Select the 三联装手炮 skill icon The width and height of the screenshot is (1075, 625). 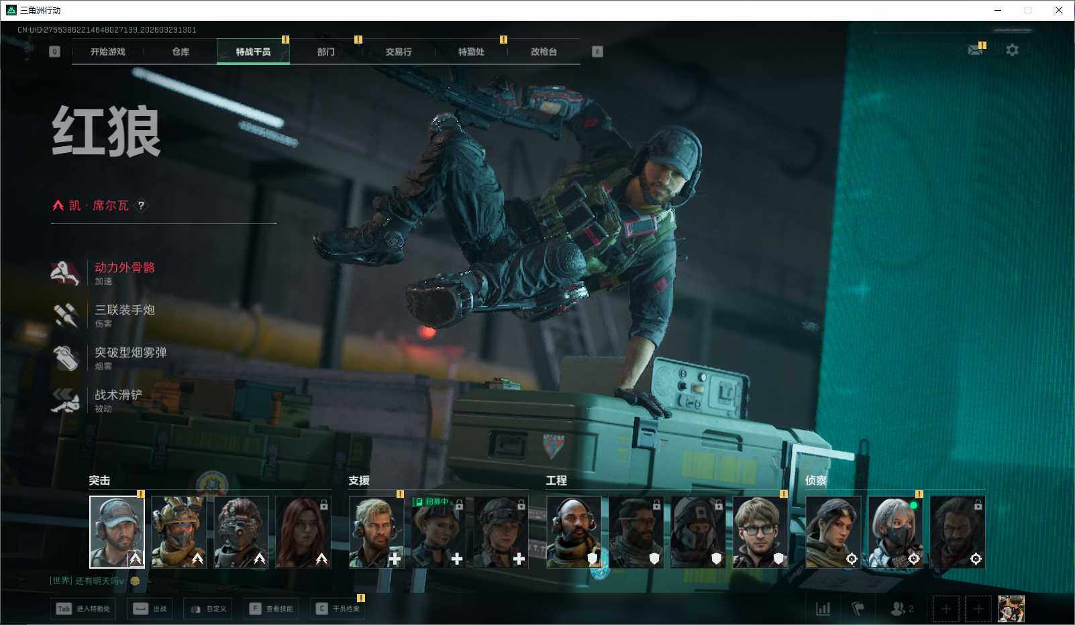coord(66,315)
